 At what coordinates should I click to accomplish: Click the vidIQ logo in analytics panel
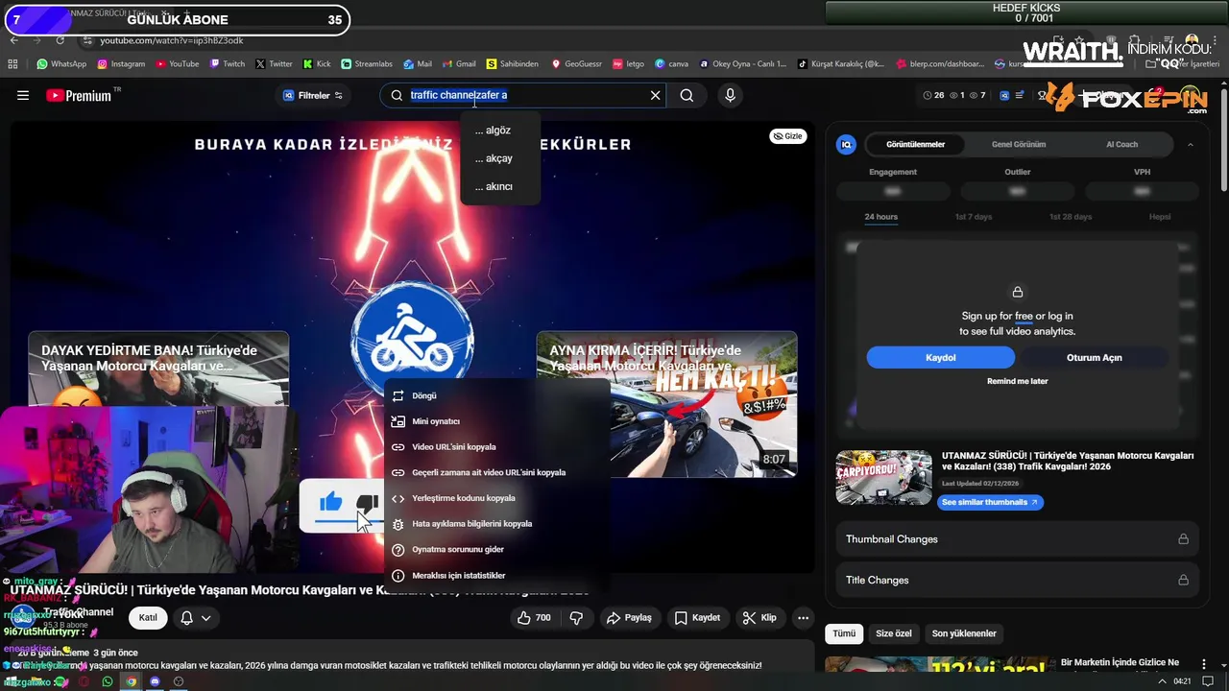pos(846,144)
